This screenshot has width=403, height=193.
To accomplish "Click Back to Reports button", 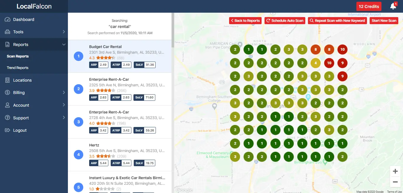I will (245, 21).
